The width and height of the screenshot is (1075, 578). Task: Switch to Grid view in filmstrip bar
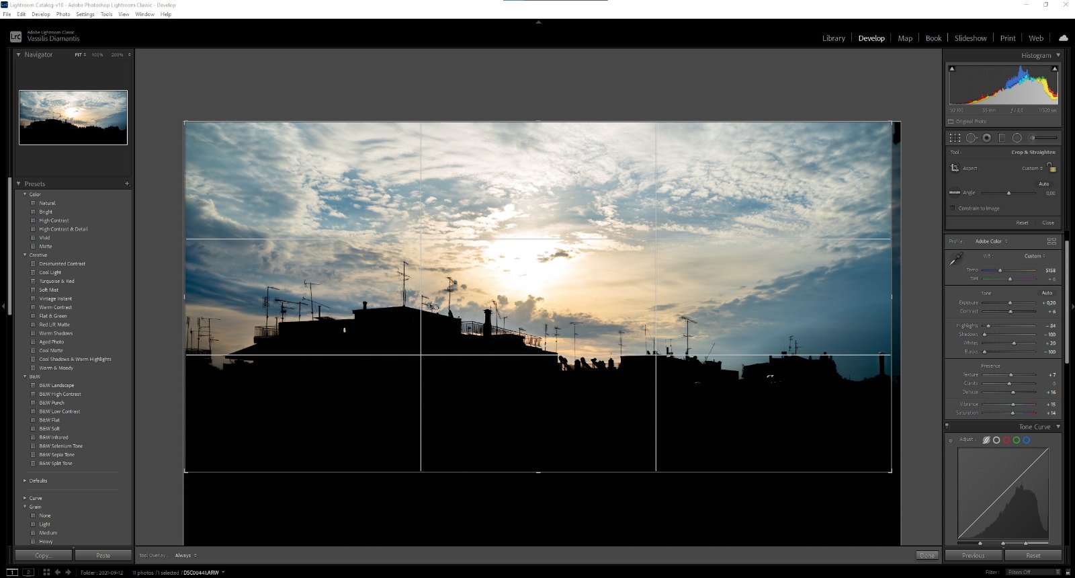pos(46,572)
